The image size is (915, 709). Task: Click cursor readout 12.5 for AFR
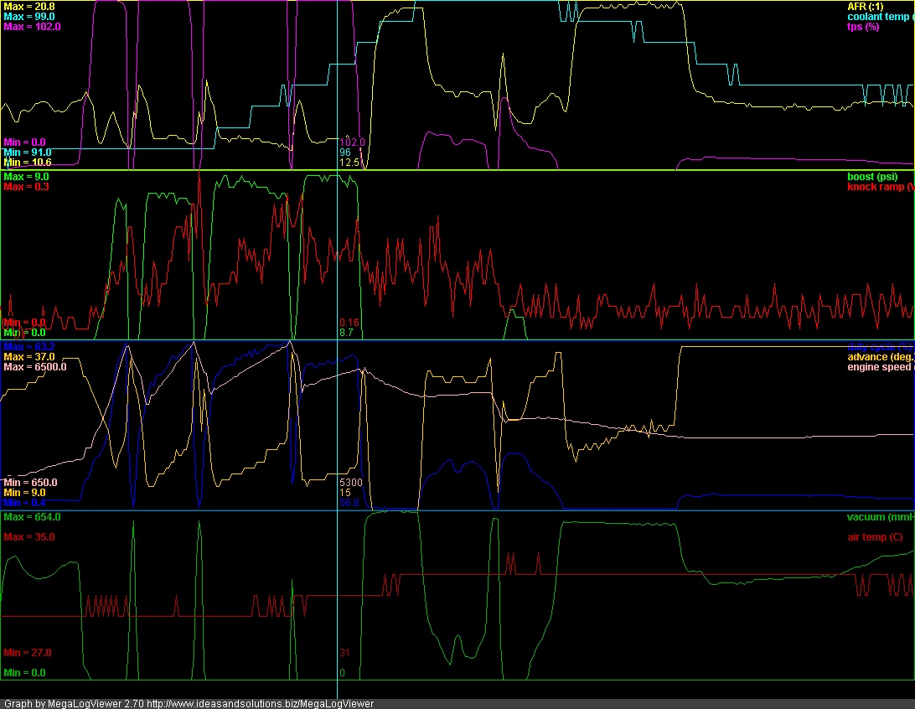[349, 163]
